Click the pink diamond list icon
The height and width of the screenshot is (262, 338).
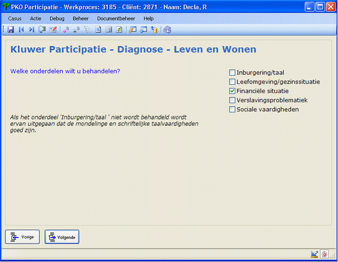[66, 30]
